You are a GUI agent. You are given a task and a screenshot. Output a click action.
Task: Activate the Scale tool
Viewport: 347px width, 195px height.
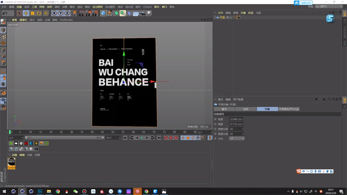(x=33, y=13)
